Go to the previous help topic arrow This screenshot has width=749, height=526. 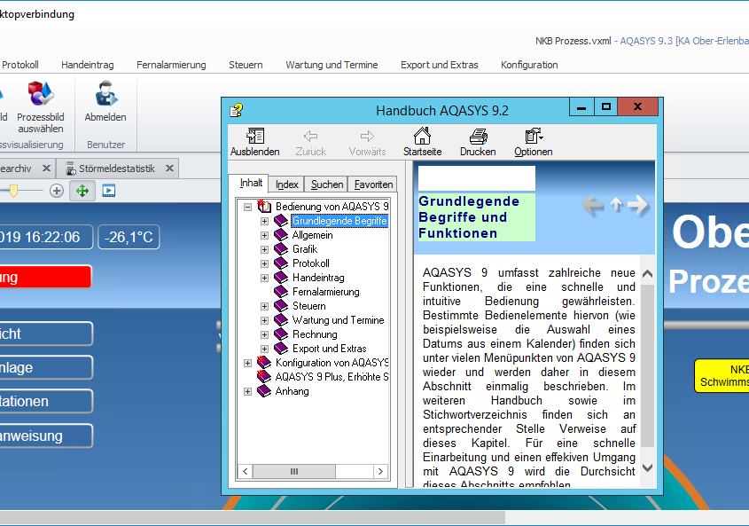tap(593, 206)
